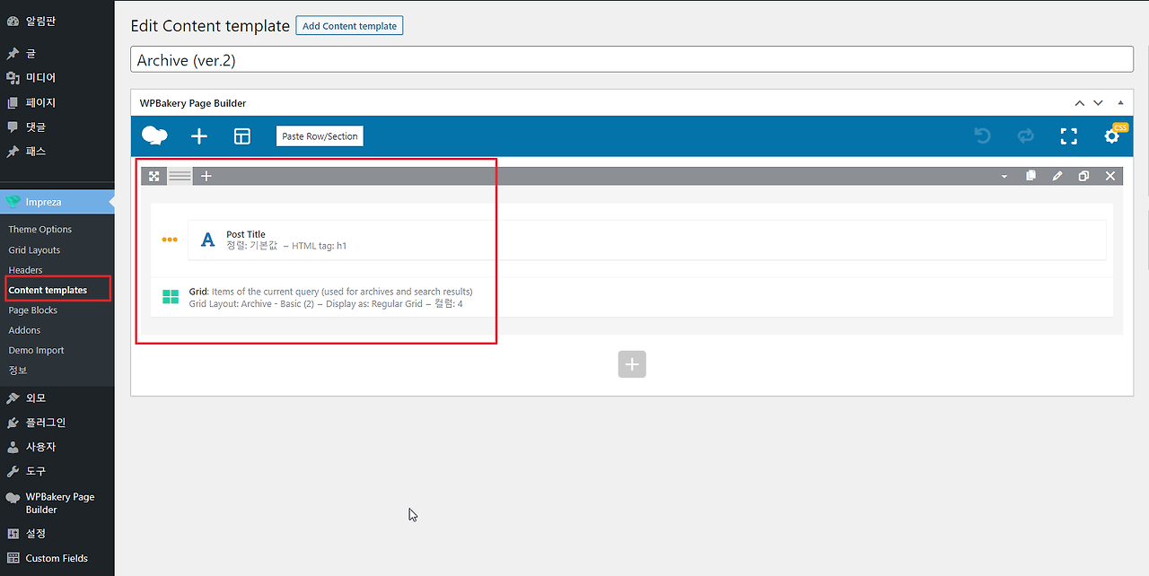
Task: Click Paste Row/Section button
Action: [320, 136]
